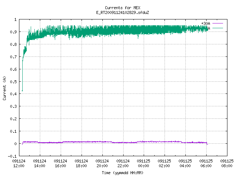Select the "04:00" x-axis tick label
234x176 pixels.
click(x=185, y=166)
